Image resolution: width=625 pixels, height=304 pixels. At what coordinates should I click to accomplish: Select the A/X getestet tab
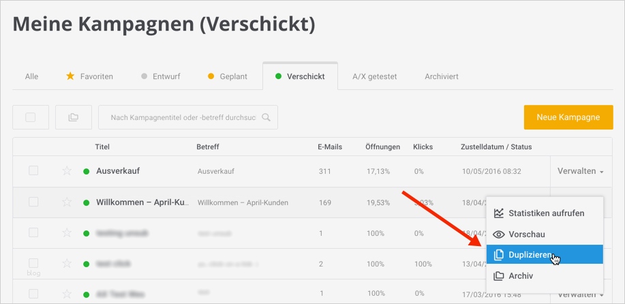tap(374, 76)
